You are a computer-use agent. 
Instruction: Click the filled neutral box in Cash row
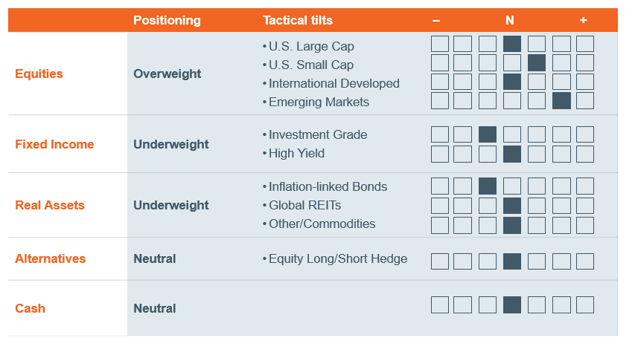pos(512,304)
